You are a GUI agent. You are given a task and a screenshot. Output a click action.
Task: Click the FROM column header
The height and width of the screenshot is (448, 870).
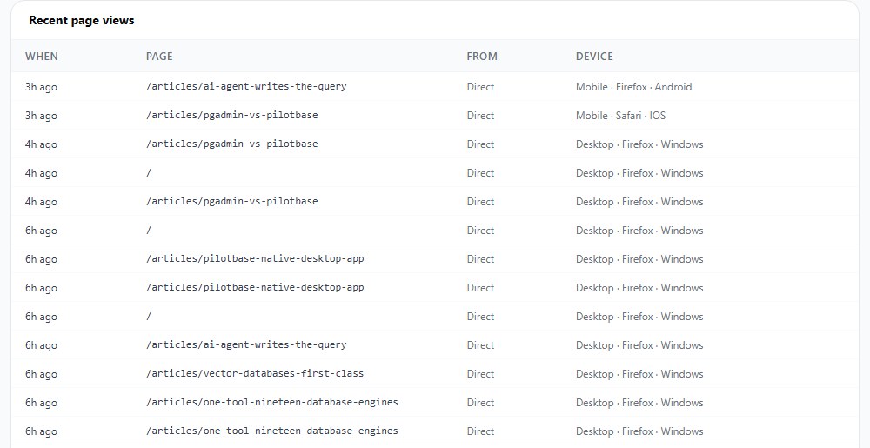click(x=482, y=57)
